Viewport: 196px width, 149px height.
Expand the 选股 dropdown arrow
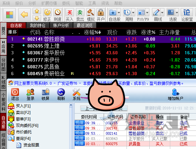click(177, 12)
